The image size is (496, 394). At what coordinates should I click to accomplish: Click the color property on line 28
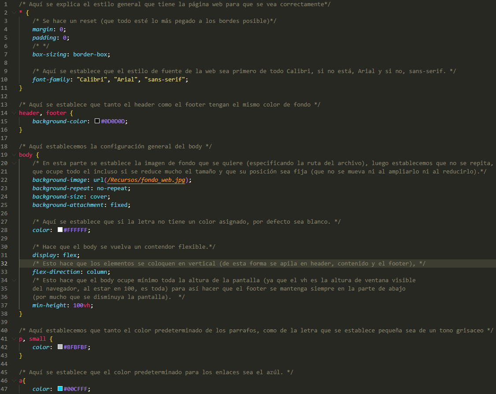click(41, 230)
